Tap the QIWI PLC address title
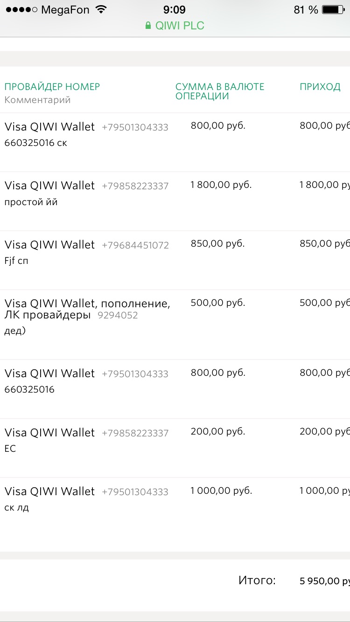 (x=180, y=26)
